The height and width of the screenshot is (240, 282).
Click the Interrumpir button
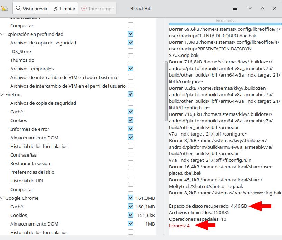97,8
